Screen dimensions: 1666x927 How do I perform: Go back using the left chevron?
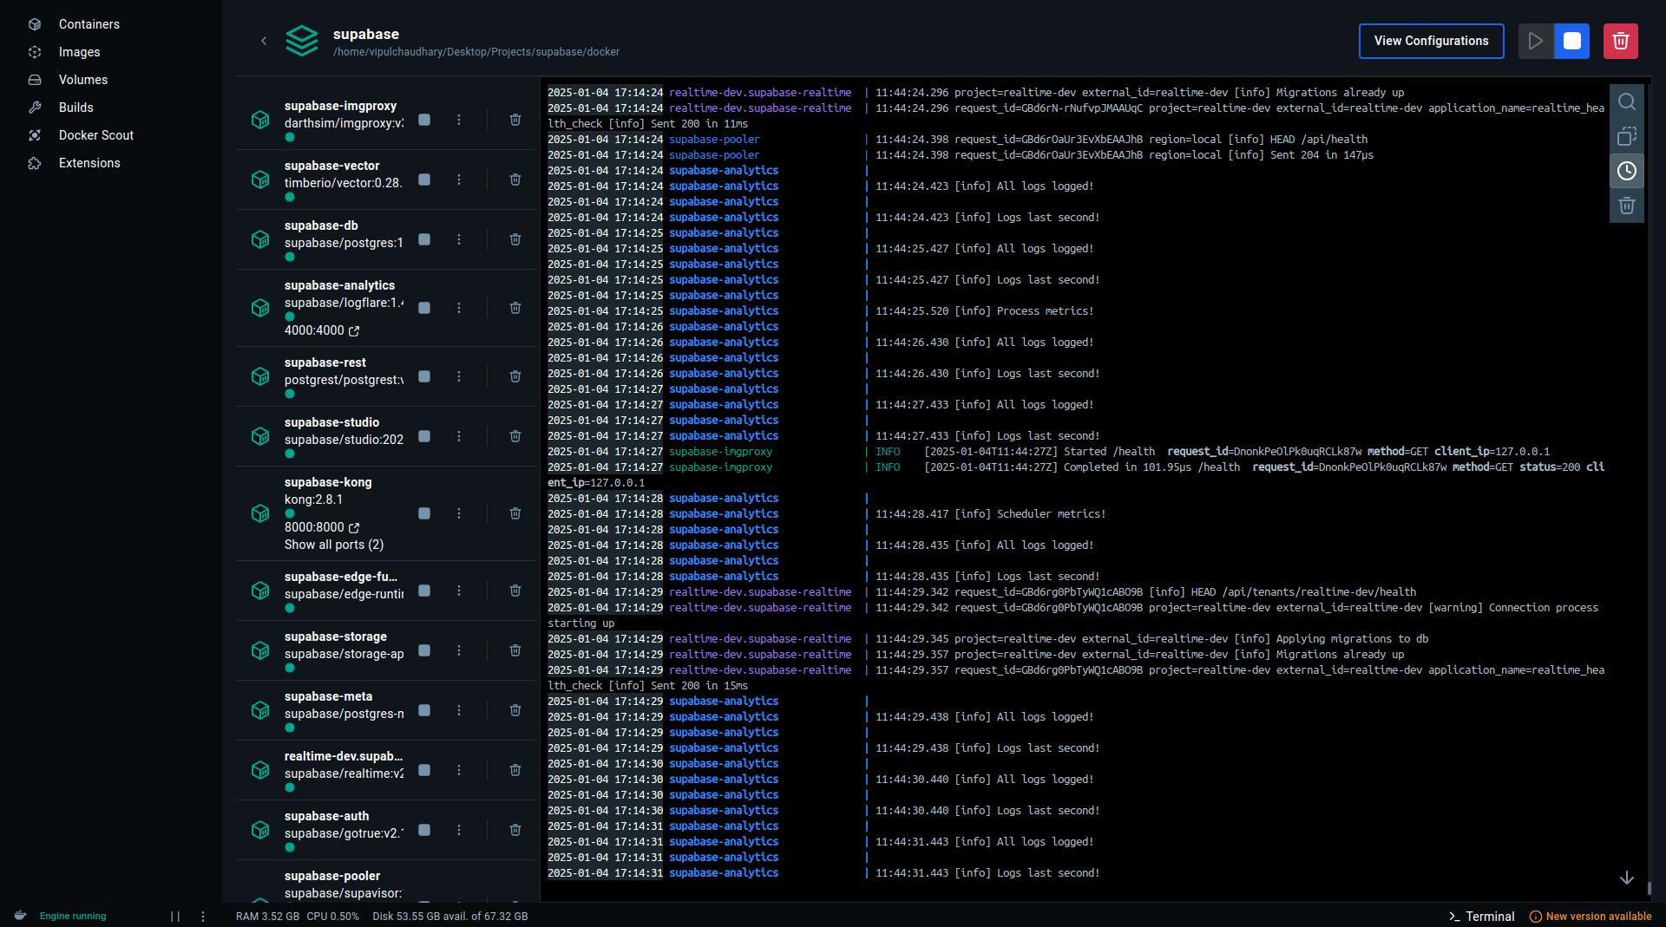264,41
